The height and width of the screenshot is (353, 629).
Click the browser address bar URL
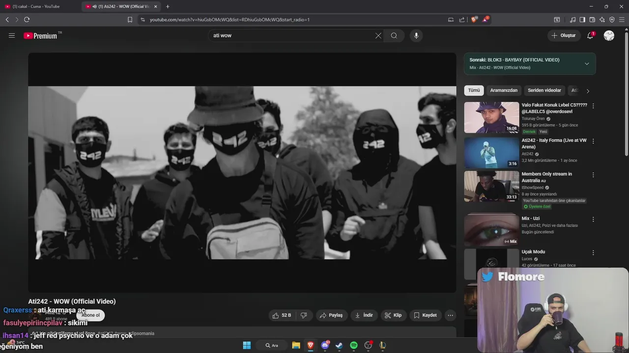(229, 20)
